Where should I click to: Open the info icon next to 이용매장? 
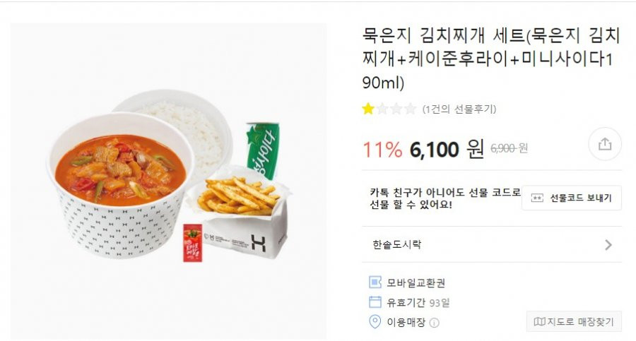coord(435,323)
